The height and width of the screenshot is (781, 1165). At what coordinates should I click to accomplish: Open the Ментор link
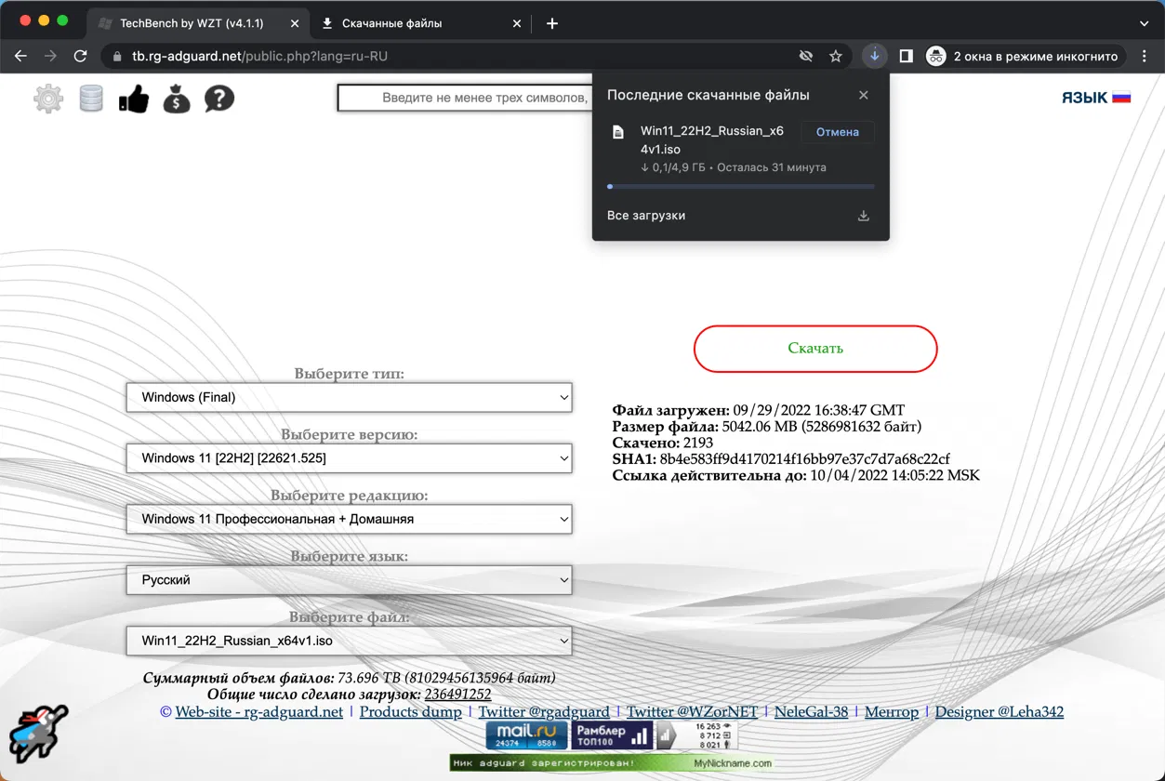coord(892,712)
